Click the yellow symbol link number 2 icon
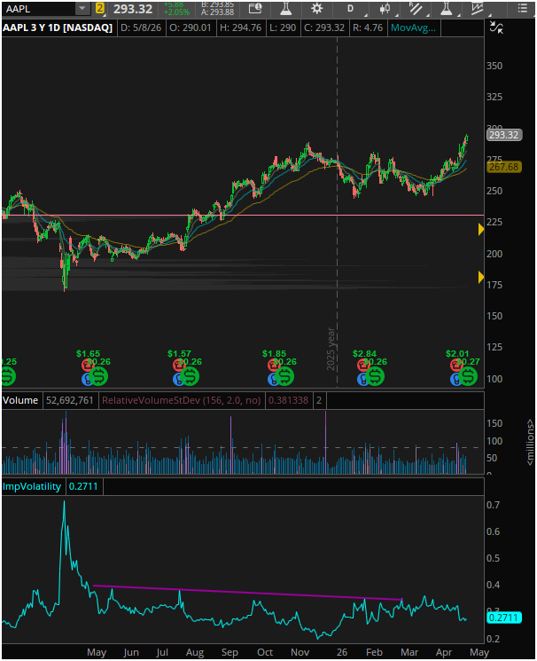The width and height of the screenshot is (537, 661). point(100,8)
